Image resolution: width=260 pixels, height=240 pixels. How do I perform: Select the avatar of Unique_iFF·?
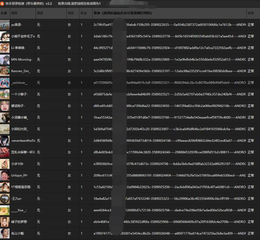pyautogui.click(x=5, y=176)
